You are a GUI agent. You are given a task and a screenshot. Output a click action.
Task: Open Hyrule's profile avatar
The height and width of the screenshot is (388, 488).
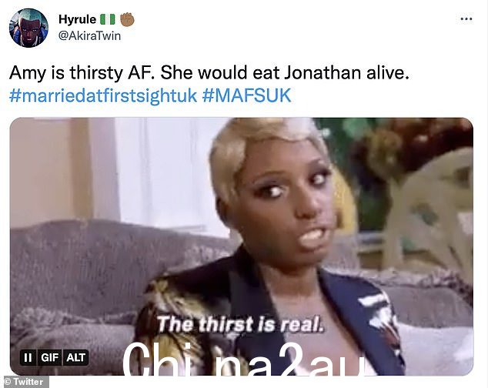(28, 28)
